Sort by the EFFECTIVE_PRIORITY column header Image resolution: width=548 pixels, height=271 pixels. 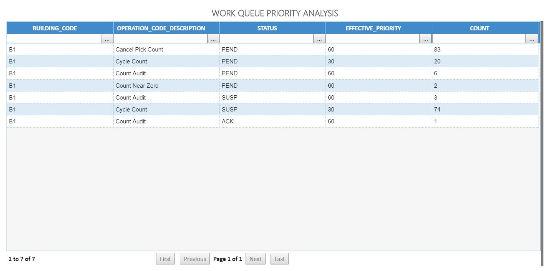(x=373, y=28)
